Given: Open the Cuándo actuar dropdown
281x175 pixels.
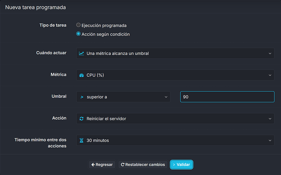Looking at the screenshot, I should 175,53.
